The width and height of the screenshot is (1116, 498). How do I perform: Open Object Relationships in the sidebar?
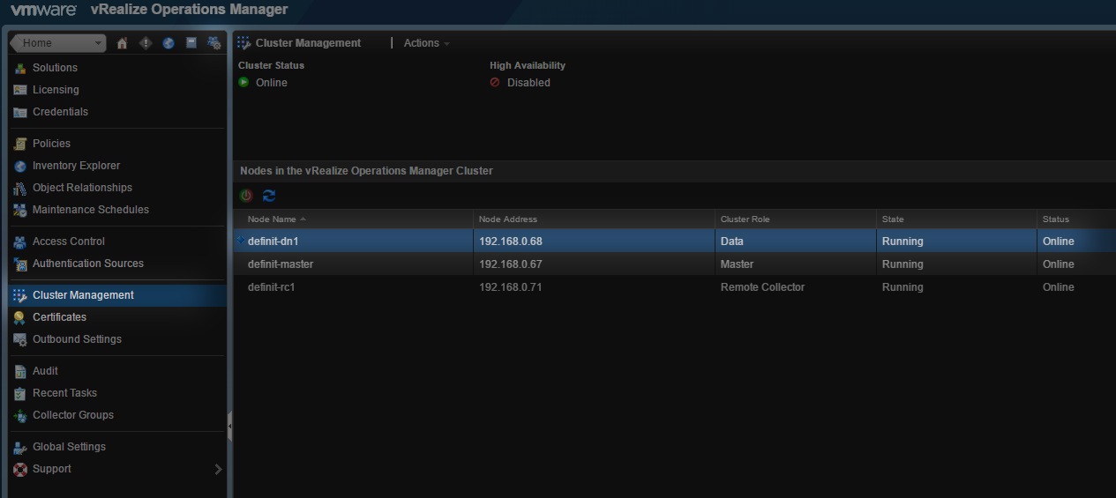pyautogui.click(x=82, y=188)
